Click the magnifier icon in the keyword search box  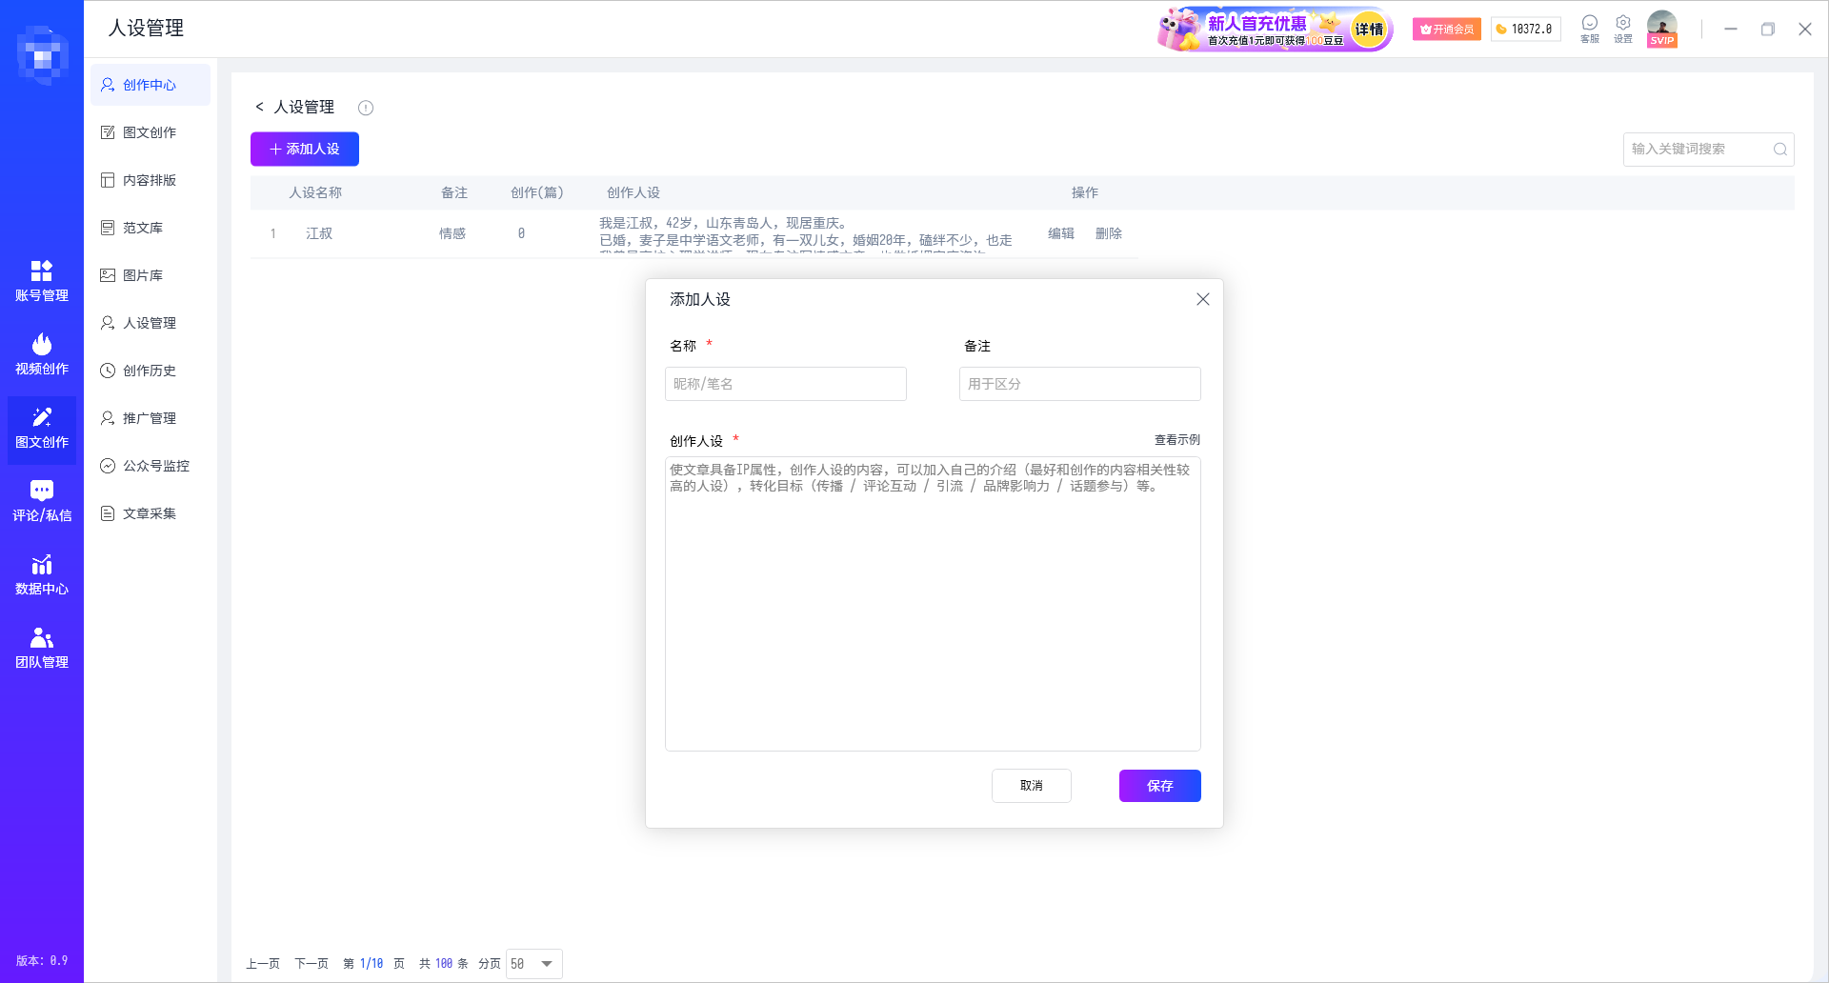point(1780,150)
